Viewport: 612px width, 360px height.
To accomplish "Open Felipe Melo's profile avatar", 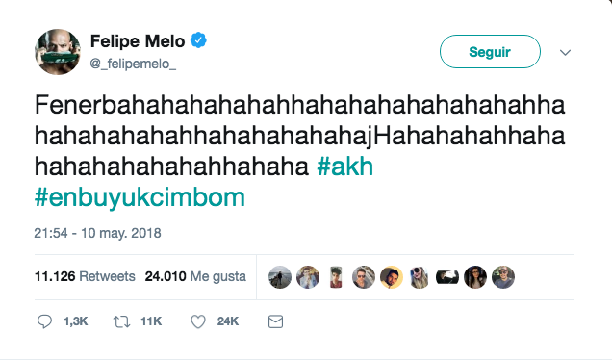I will point(58,52).
